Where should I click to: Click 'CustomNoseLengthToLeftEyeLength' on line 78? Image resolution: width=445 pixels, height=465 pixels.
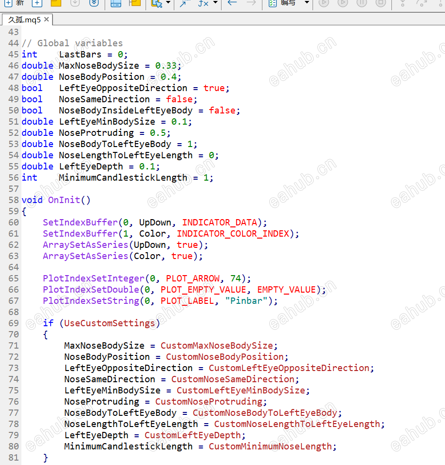[x=297, y=424]
